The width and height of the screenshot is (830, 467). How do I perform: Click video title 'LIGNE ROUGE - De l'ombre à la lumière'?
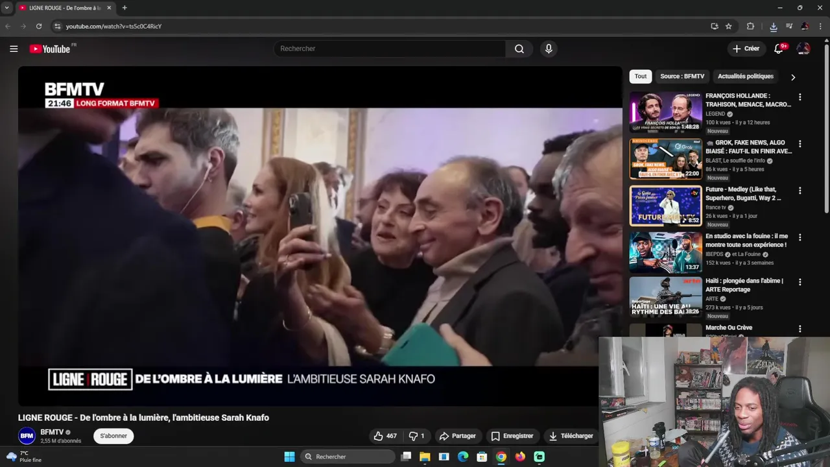tap(143, 418)
